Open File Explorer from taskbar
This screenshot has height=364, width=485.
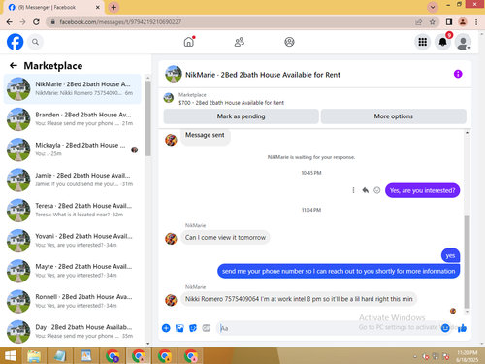(x=34, y=356)
